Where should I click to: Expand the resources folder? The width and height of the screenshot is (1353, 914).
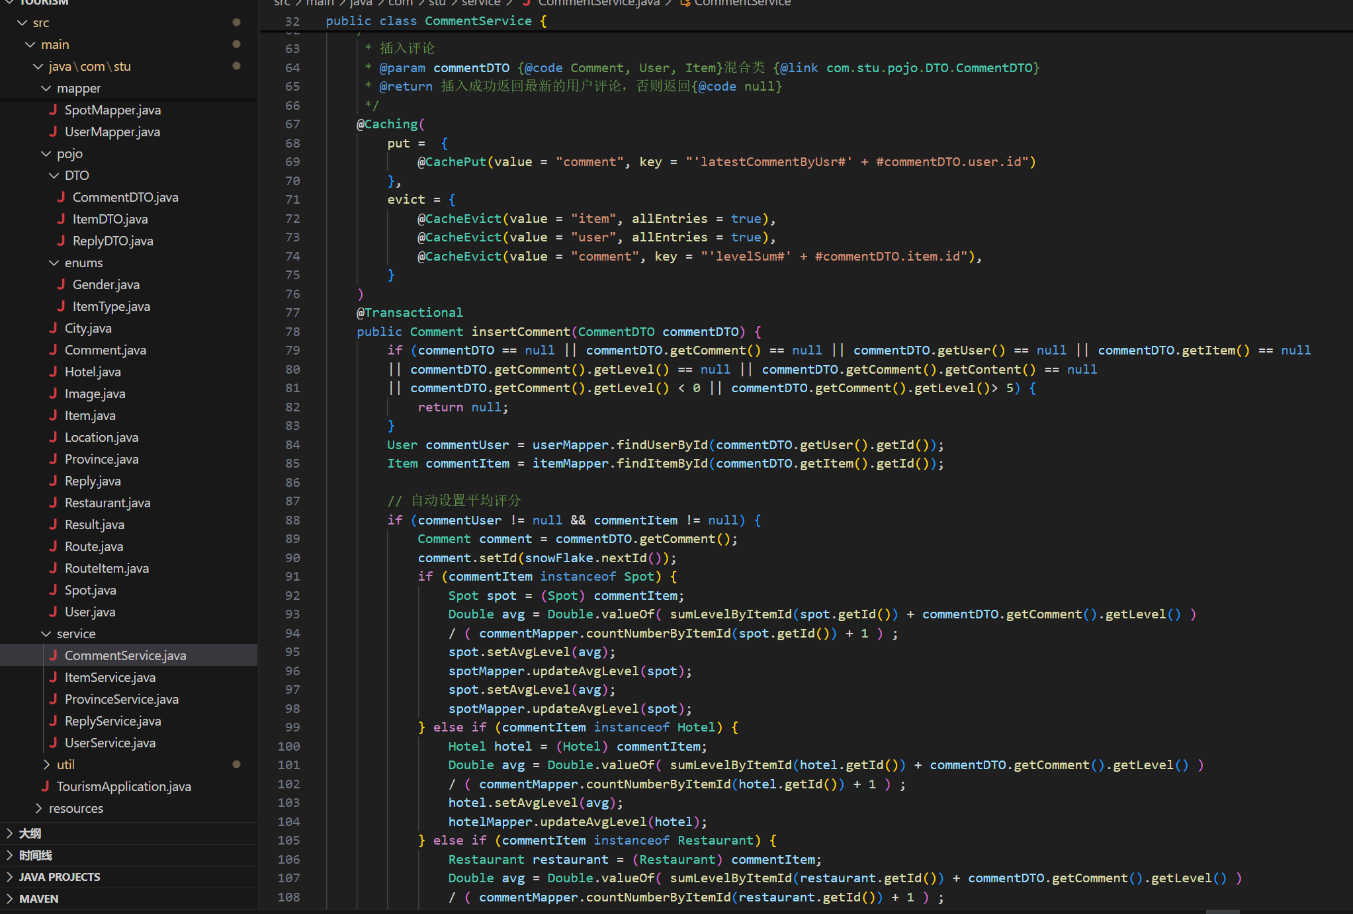tap(38, 808)
